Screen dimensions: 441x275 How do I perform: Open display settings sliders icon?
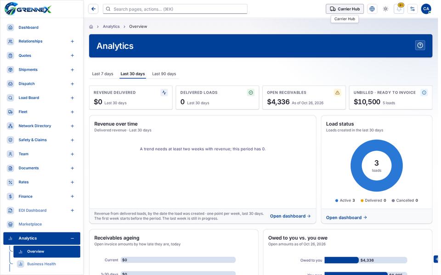[x=413, y=9]
